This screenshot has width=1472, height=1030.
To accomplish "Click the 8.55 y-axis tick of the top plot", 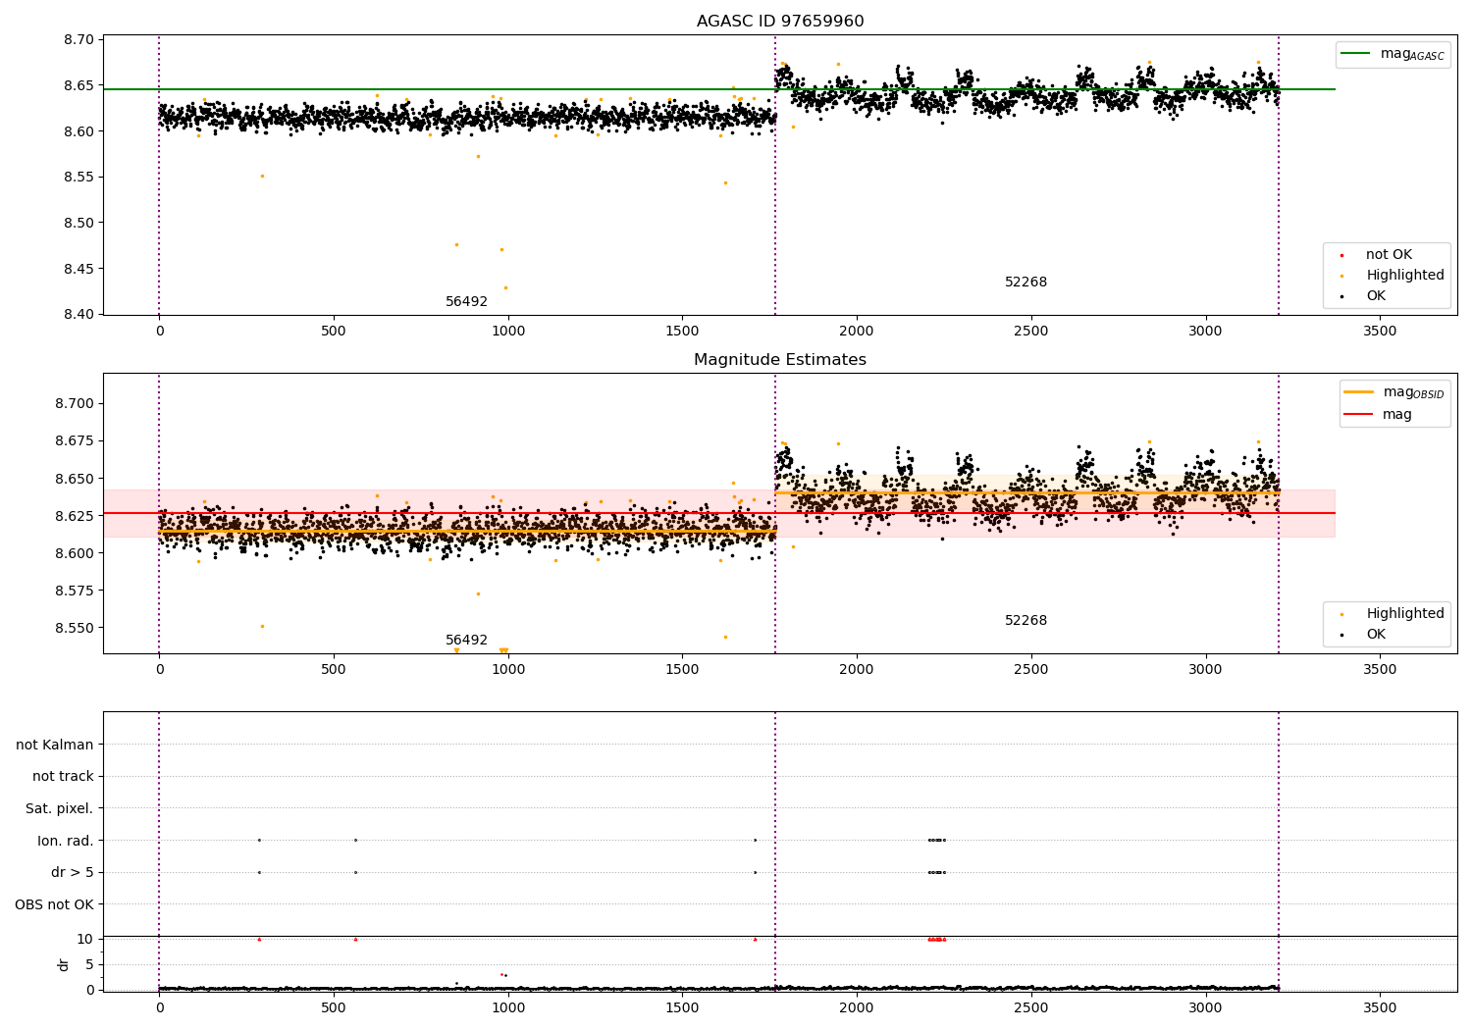I will click(x=80, y=178).
